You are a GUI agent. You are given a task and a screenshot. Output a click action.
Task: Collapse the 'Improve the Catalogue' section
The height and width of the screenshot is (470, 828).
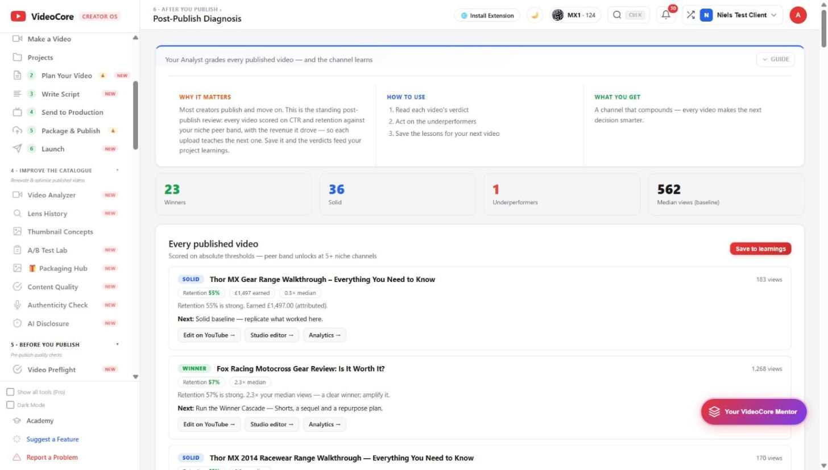click(x=118, y=170)
